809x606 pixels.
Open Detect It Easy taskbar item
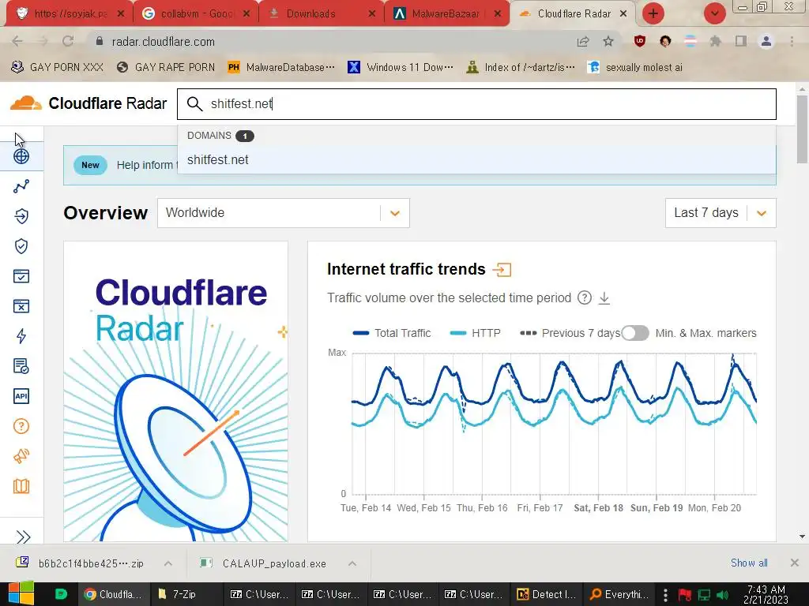coord(547,594)
